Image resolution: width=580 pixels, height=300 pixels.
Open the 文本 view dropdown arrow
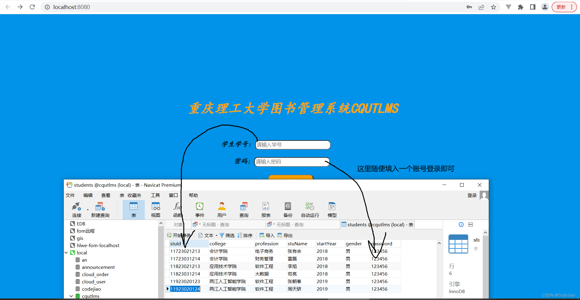coord(216,235)
